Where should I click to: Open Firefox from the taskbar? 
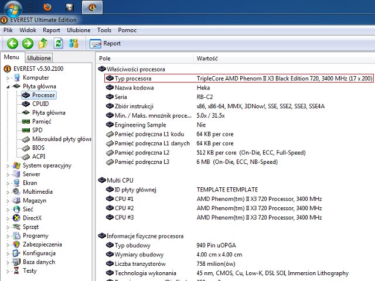coord(47,8)
